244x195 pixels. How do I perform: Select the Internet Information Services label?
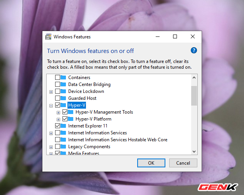[x=98, y=133]
